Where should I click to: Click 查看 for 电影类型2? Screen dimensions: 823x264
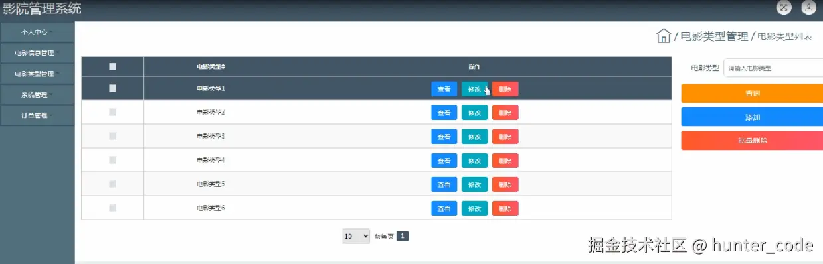(444, 113)
